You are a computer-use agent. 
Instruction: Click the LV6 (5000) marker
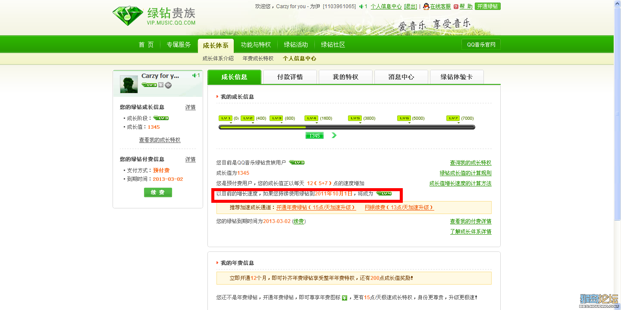[404, 118]
